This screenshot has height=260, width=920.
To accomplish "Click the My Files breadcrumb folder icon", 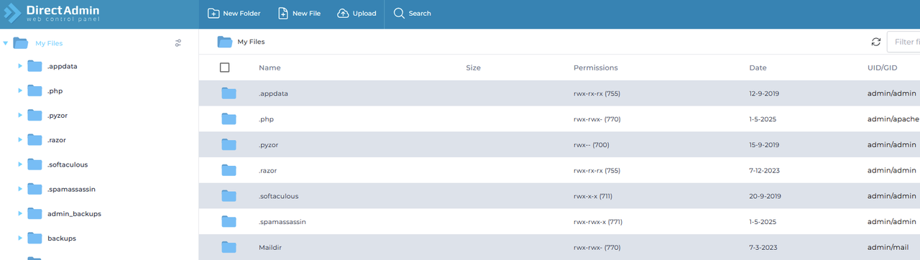I will [225, 42].
